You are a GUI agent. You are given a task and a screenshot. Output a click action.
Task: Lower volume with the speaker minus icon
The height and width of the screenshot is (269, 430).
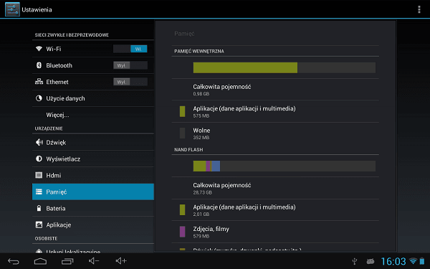point(94,261)
